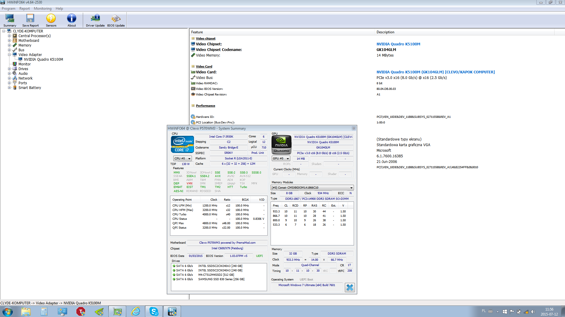The height and width of the screenshot is (317, 565).
Task: Launch BIOS Update from toolbar
Action: [116, 20]
